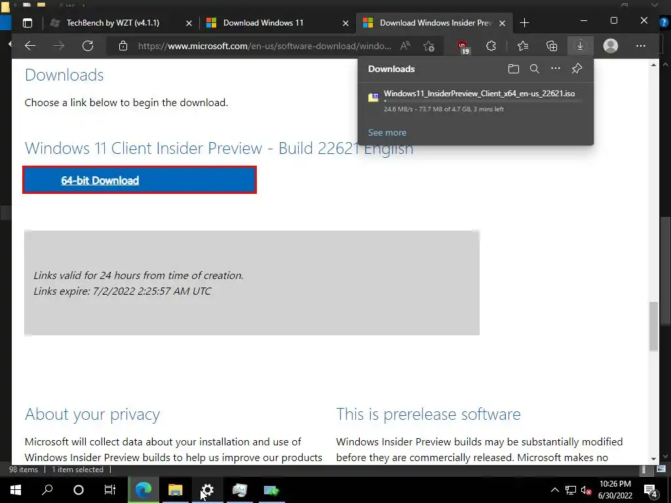Screen dimensions: 671x503
Task: Open the red extension with badge 19
Action: tap(463, 47)
